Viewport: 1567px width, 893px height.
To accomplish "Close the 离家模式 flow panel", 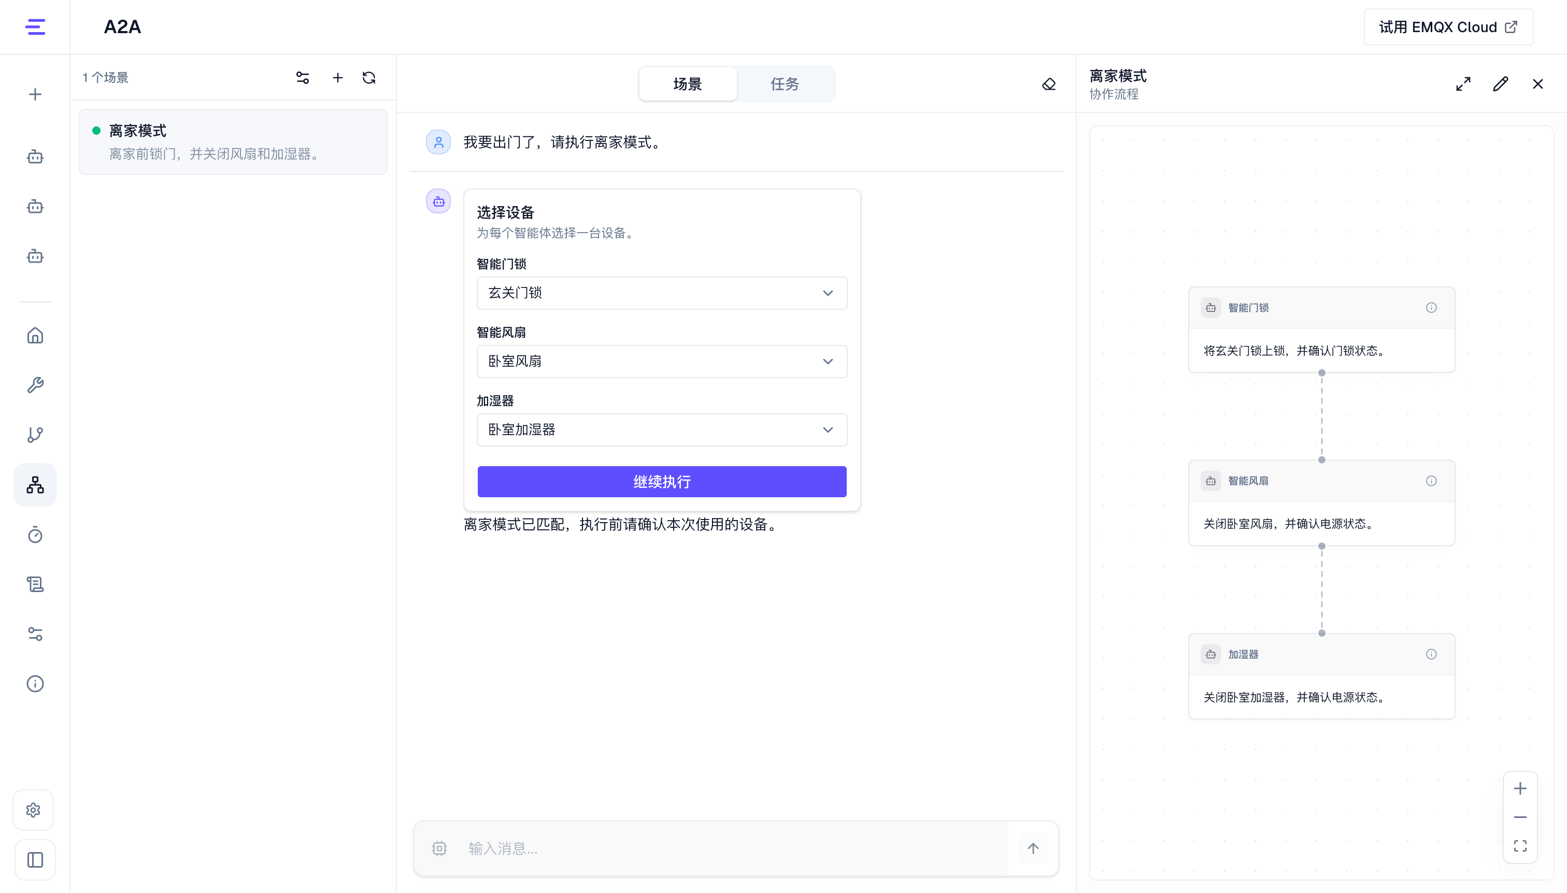I will click(x=1537, y=84).
